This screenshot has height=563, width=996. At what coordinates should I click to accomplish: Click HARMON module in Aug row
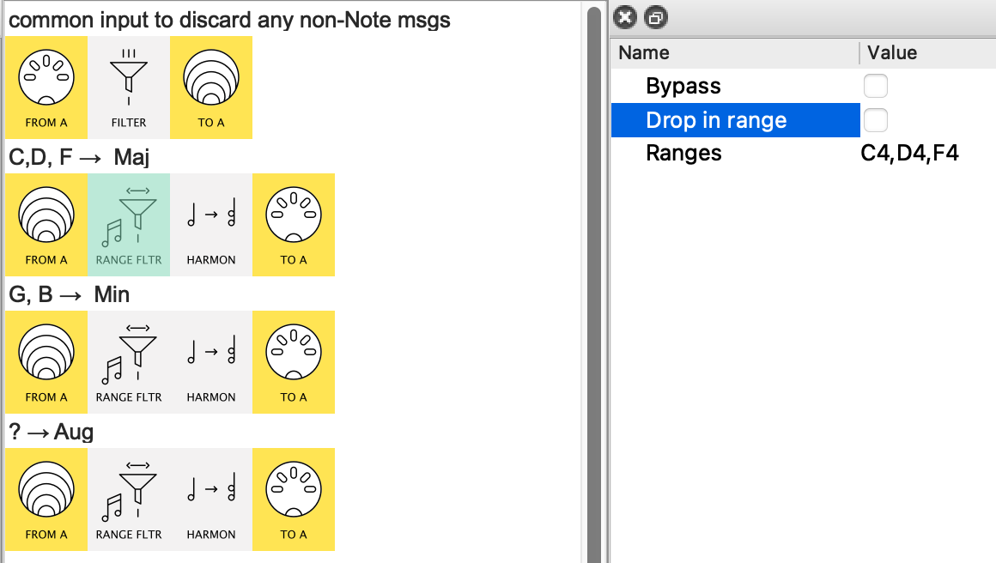coord(211,499)
